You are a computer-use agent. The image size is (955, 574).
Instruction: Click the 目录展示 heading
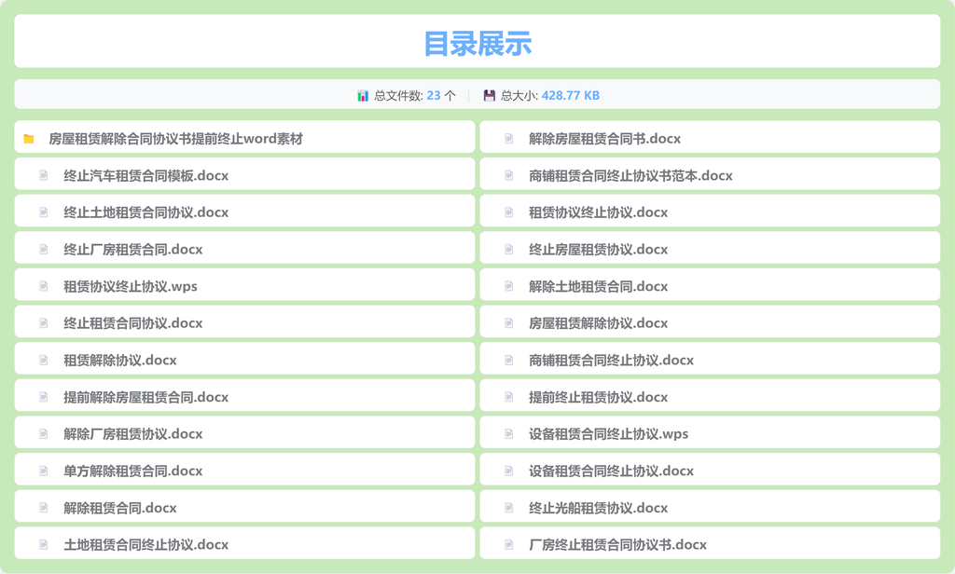click(477, 44)
